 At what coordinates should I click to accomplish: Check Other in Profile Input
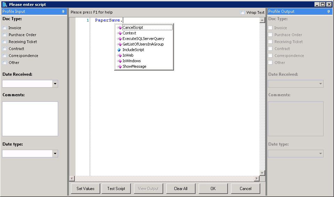click(x=5, y=62)
